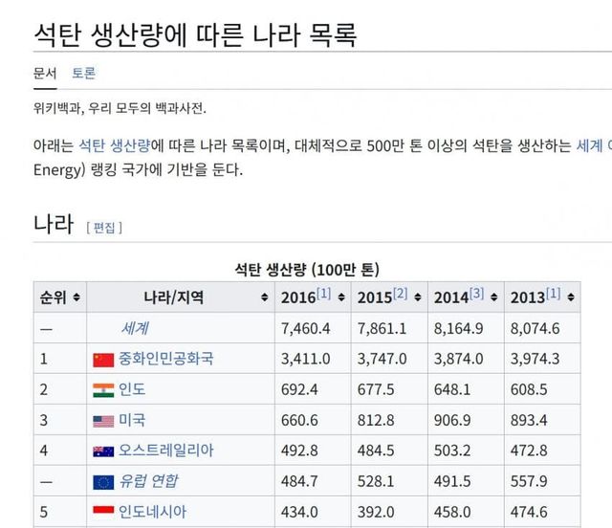Image resolution: width=612 pixels, height=528 pixels.
Task: Open the 오스트레일리아 country link
Action: tap(166, 451)
